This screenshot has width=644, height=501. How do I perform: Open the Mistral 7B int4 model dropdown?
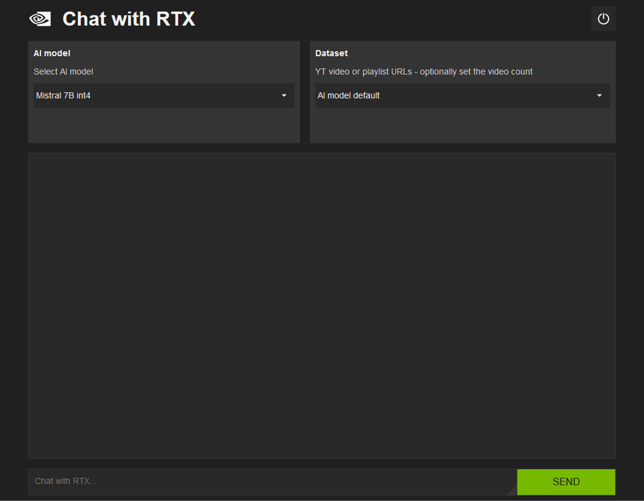162,95
